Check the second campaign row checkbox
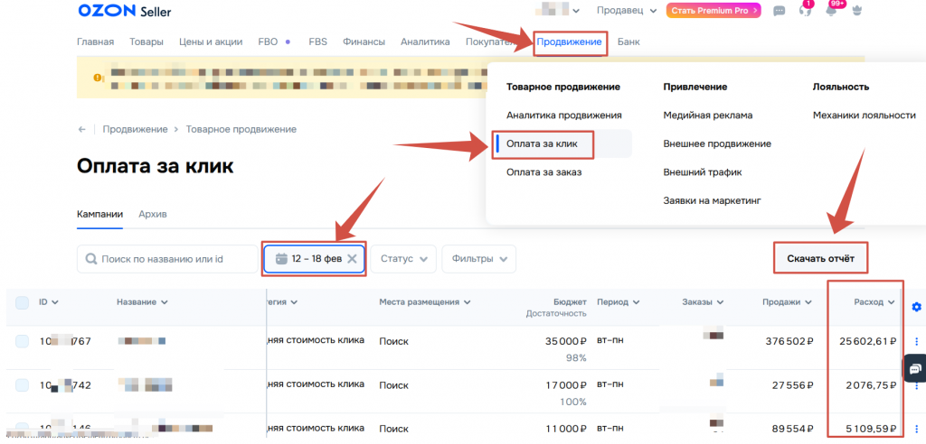Viewport: 926px width, 444px height. pyautogui.click(x=23, y=384)
